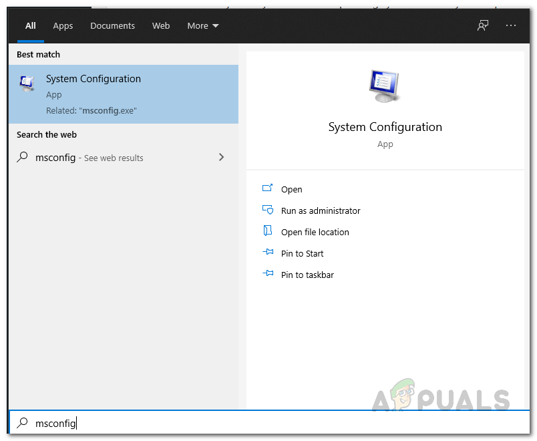Click magnifier icon in search box
Viewport: 537px width, 441px height.
tap(22, 422)
